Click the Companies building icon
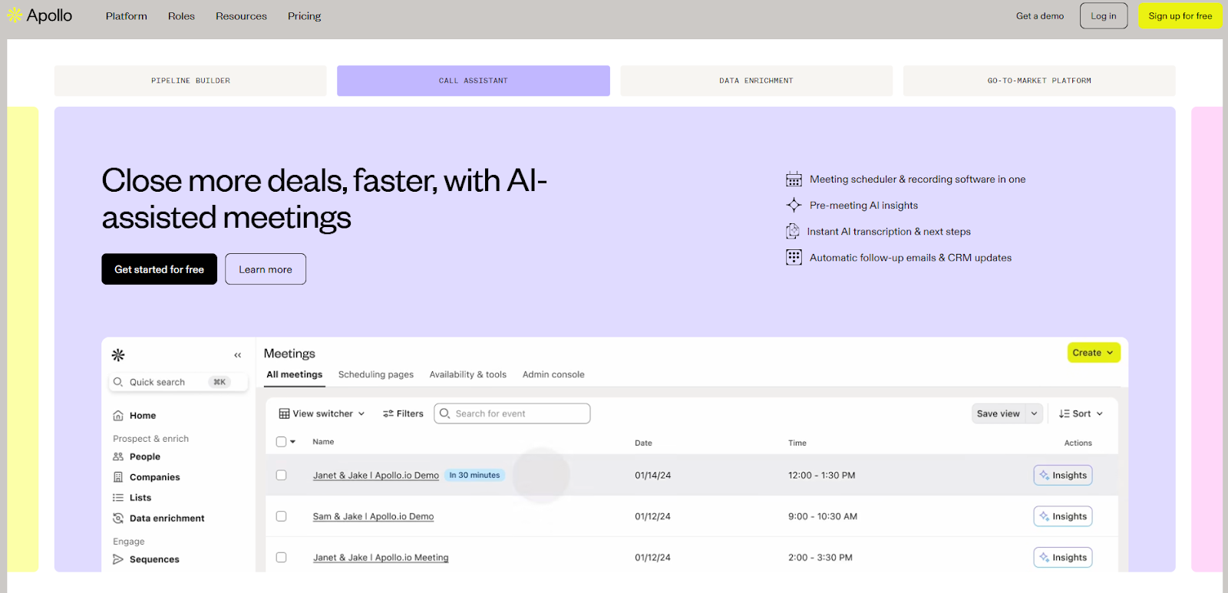The width and height of the screenshot is (1228, 593). [x=118, y=477]
